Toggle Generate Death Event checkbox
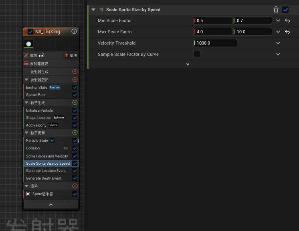Viewport: 299px width, 231px height. [x=75, y=178]
